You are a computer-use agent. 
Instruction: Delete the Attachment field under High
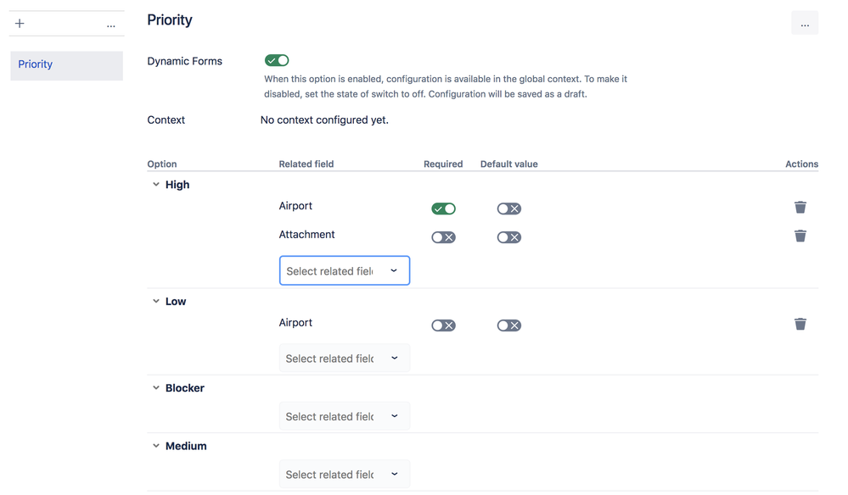coord(800,236)
